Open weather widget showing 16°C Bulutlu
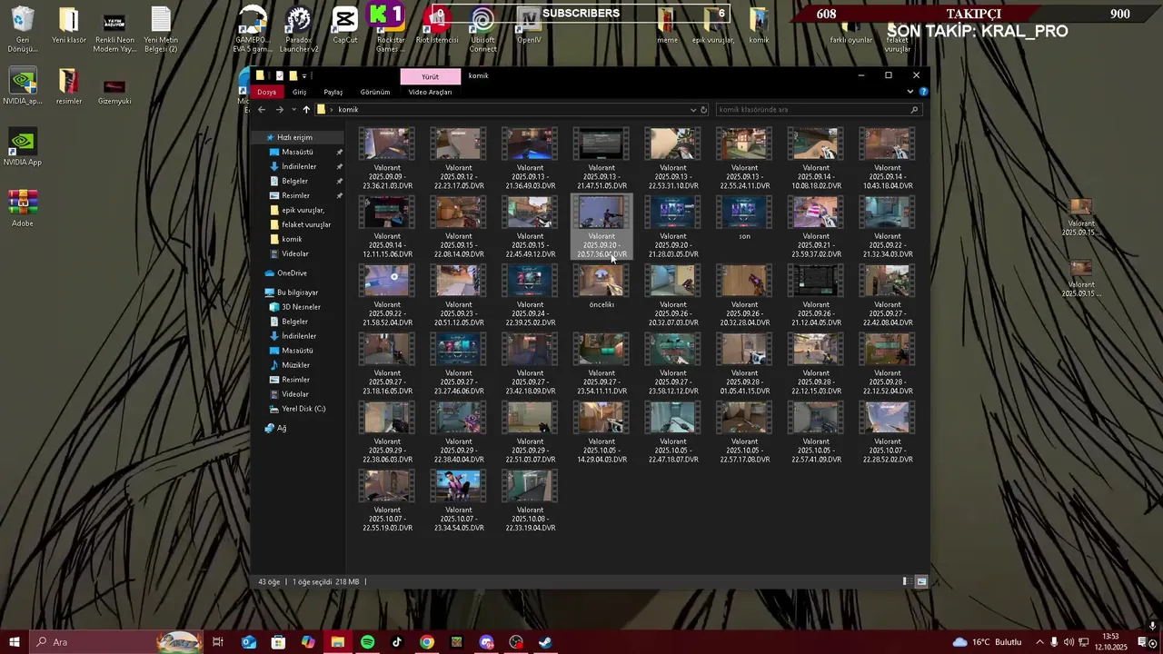This screenshot has width=1163, height=654. (x=987, y=642)
